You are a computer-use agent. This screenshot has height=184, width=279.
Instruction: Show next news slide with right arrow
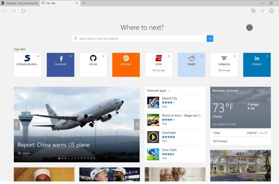click(136, 125)
